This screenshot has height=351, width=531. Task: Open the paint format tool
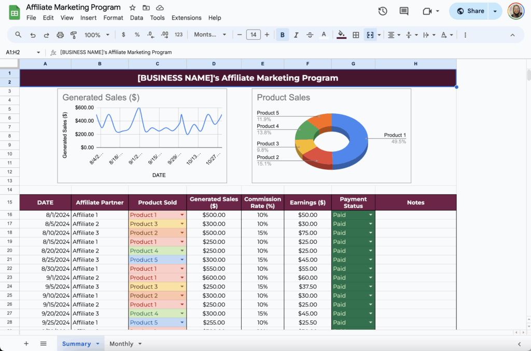pyautogui.click(x=73, y=35)
